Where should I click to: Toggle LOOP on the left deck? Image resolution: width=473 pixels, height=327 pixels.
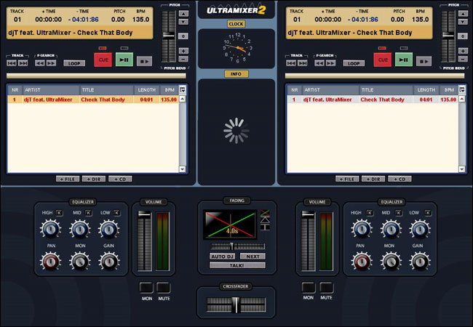click(73, 63)
